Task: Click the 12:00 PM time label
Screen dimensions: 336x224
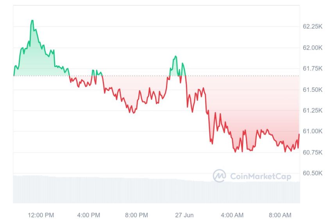Action: click(x=41, y=215)
